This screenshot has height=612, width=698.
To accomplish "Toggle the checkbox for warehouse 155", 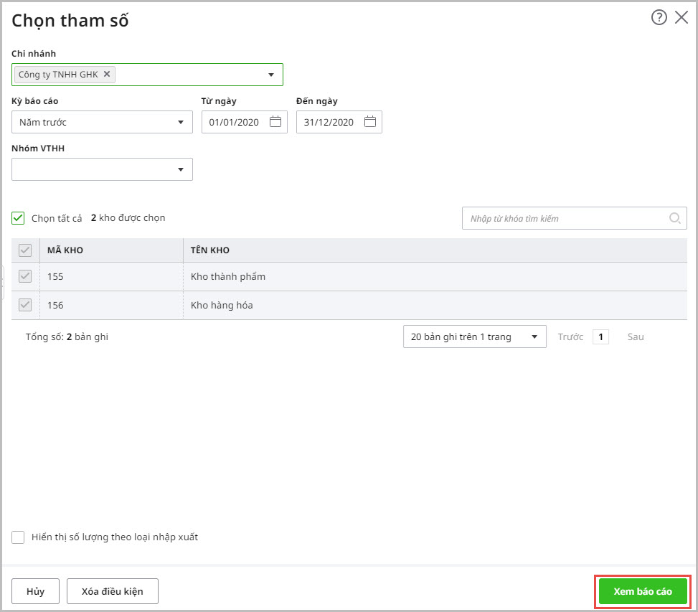I will tap(25, 276).
